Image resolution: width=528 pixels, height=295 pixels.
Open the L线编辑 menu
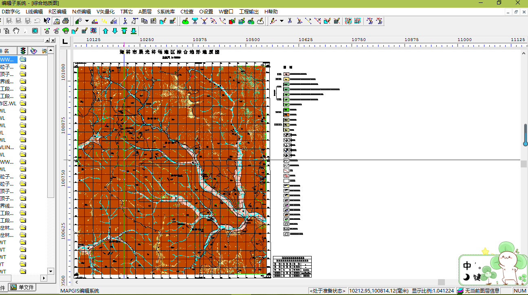(x=34, y=12)
